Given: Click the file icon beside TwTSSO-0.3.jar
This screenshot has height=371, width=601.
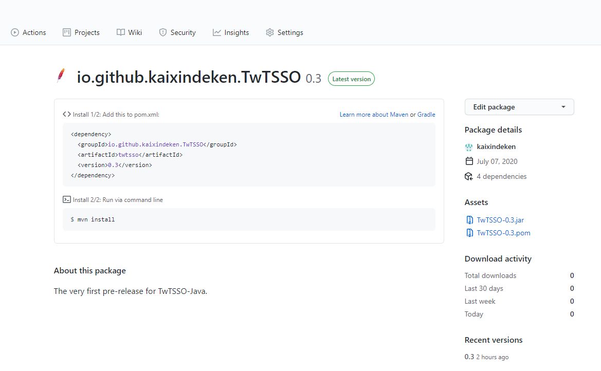Looking at the screenshot, I should click(469, 220).
